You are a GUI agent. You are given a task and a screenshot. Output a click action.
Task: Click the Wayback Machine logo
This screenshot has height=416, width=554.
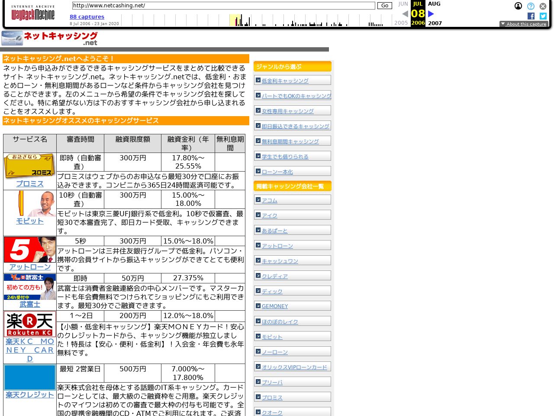pos(33,13)
